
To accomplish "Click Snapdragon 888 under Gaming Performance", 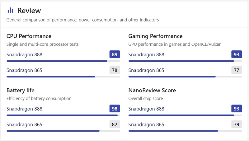I will tap(146, 55).
